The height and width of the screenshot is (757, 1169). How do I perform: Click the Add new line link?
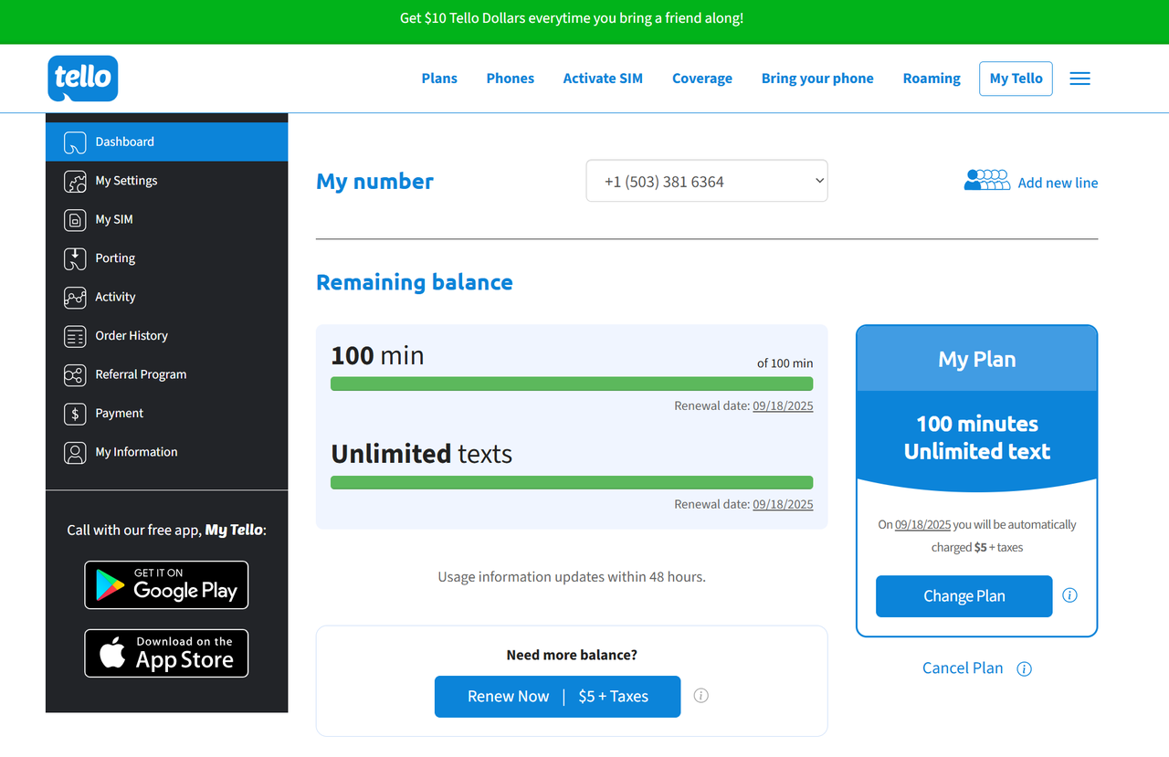tap(1058, 183)
